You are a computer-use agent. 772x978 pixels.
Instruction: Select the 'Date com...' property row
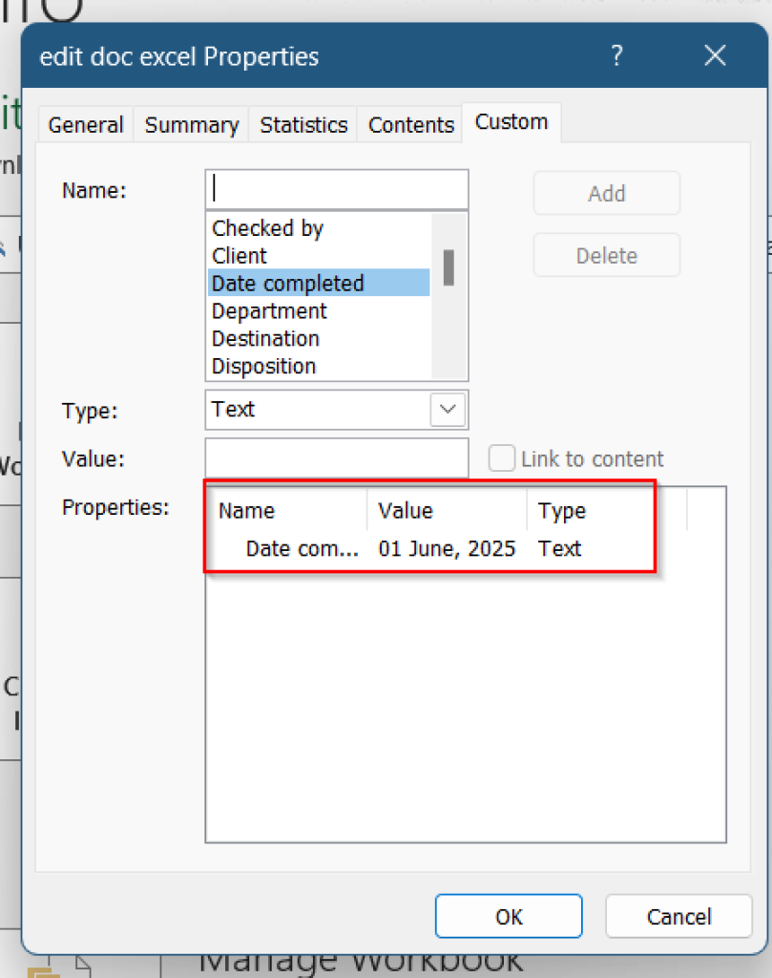pyautogui.click(x=401, y=548)
